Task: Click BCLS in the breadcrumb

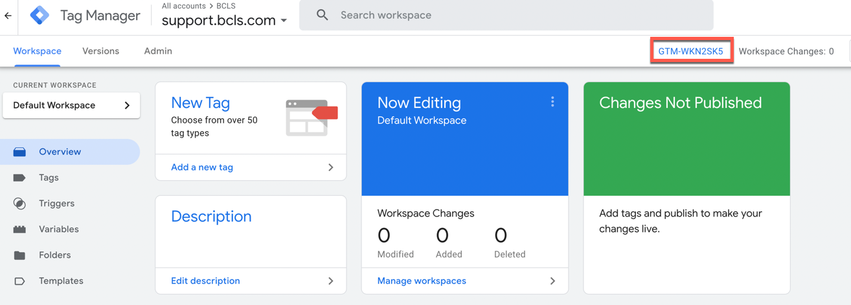Action: [226, 6]
